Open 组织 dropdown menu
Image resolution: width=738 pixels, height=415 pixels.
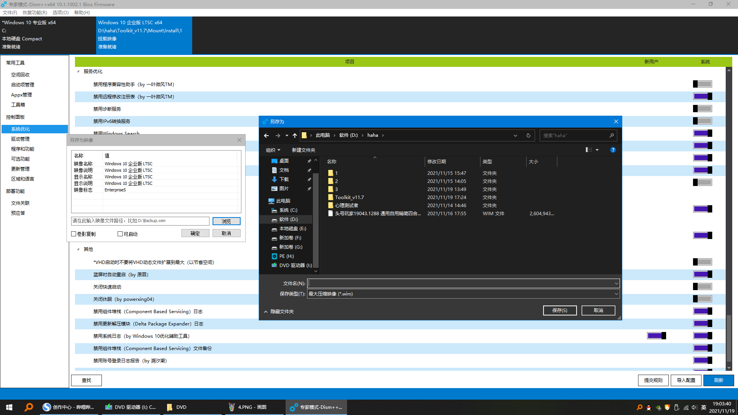point(273,150)
